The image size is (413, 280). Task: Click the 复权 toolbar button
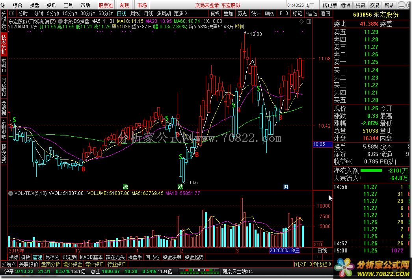215,13
